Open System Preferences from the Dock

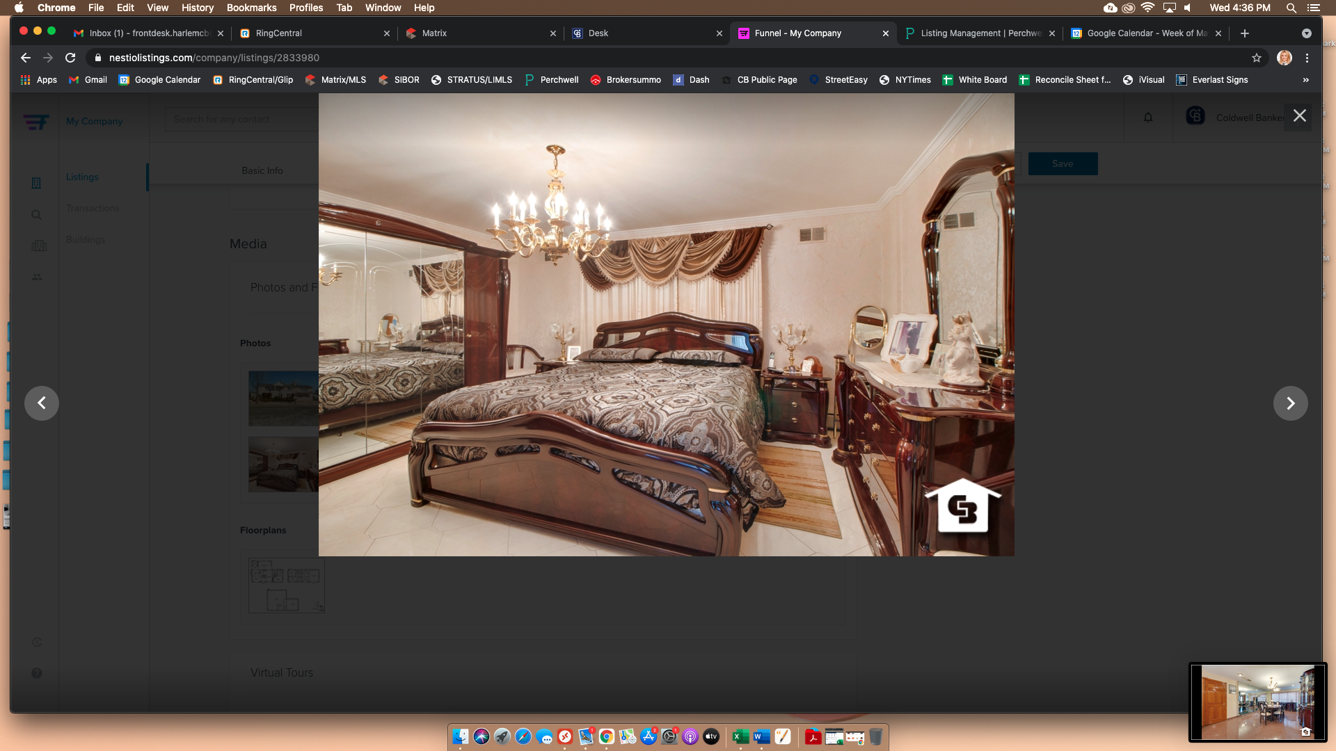[x=669, y=736]
